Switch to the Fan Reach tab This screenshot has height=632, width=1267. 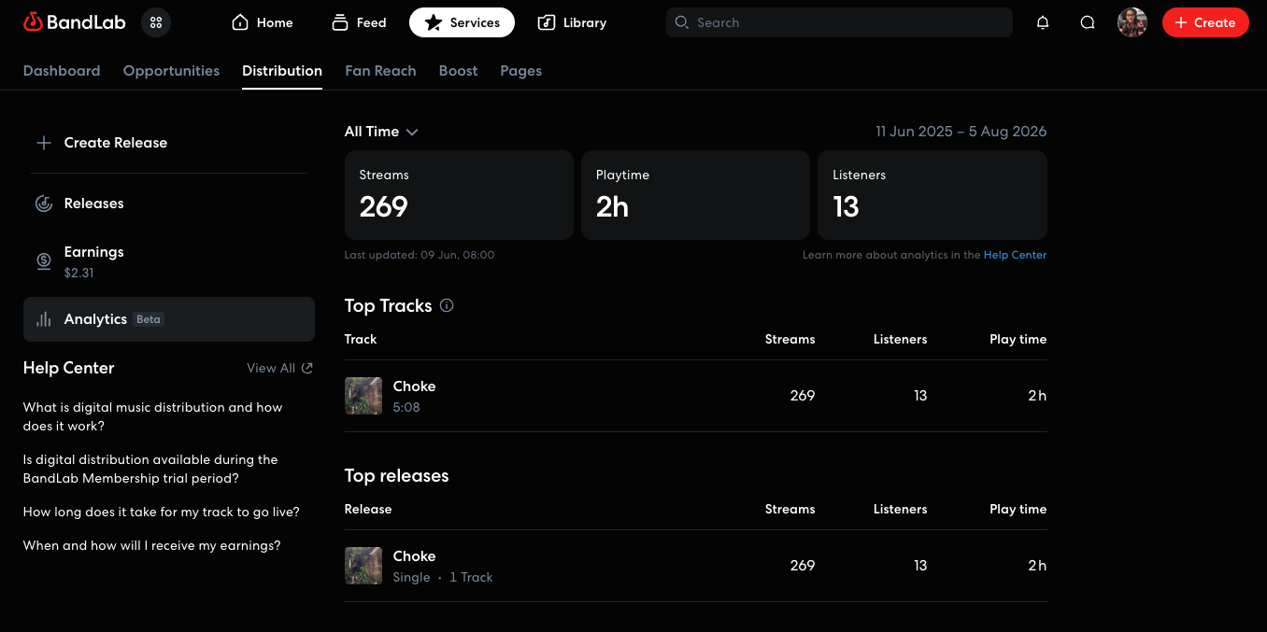(380, 71)
